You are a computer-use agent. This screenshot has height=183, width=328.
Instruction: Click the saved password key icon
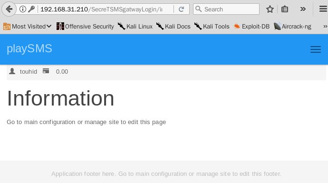pyautogui.click(x=31, y=9)
